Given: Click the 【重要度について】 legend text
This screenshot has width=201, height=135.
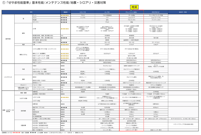Looking at the screenshot, I should point(7,133).
